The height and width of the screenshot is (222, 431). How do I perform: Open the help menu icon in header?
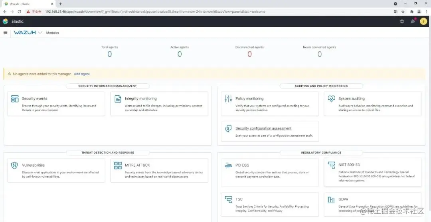pyautogui.click(x=402, y=22)
